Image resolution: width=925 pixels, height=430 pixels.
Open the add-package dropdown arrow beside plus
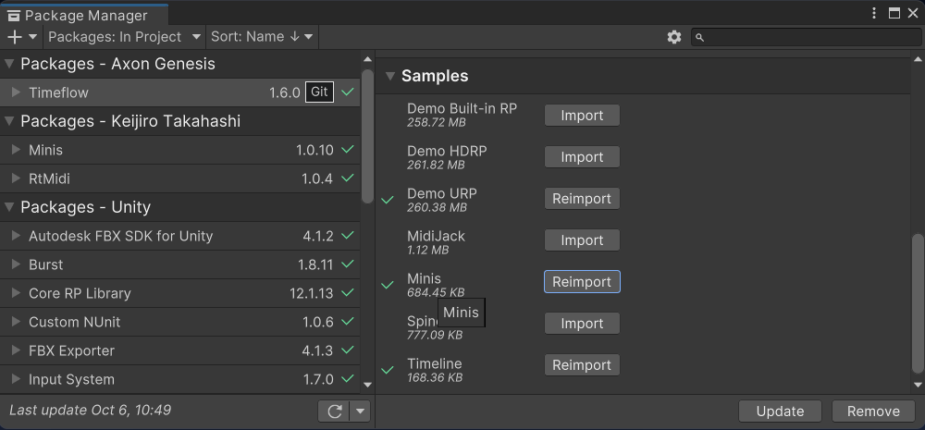pos(33,37)
